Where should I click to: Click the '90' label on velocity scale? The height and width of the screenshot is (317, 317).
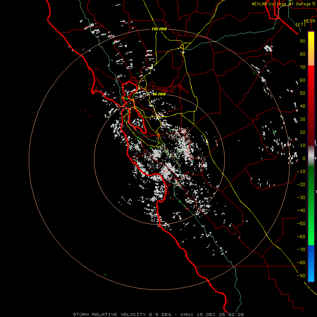click(x=303, y=41)
